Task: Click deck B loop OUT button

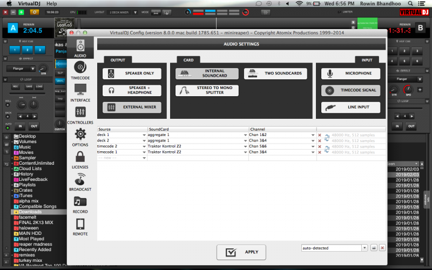Action: (x=411, y=126)
